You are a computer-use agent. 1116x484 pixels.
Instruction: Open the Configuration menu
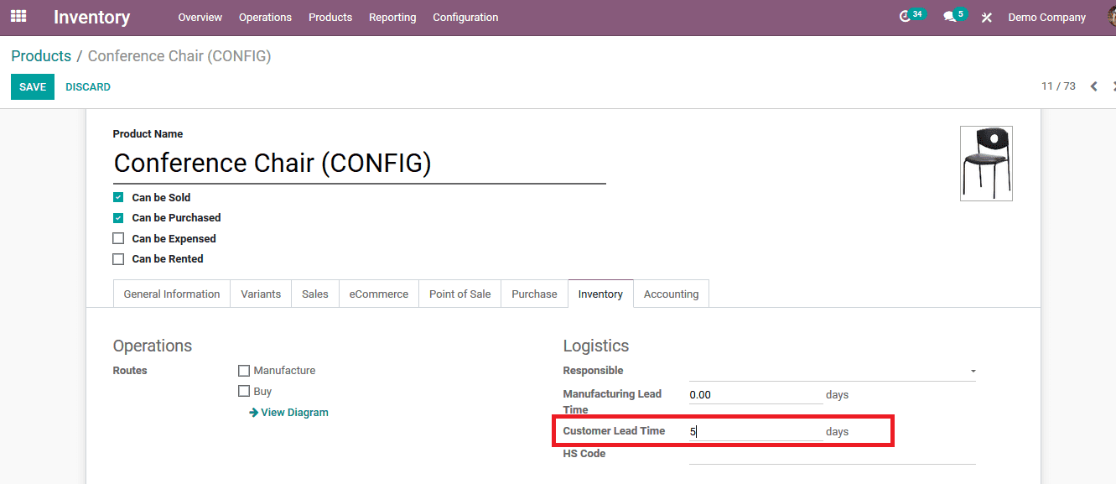tap(465, 17)
